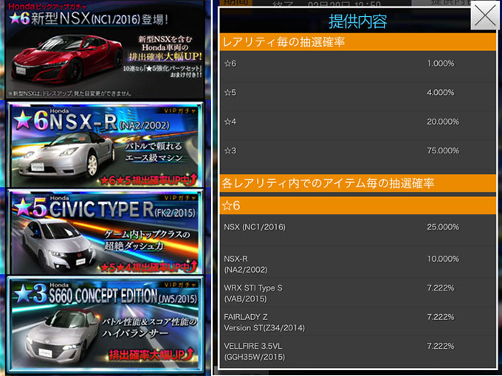Click the VIPガチャ tag on the Civic banner
Viewport: 502px width, 376px height.
[180, 198]
